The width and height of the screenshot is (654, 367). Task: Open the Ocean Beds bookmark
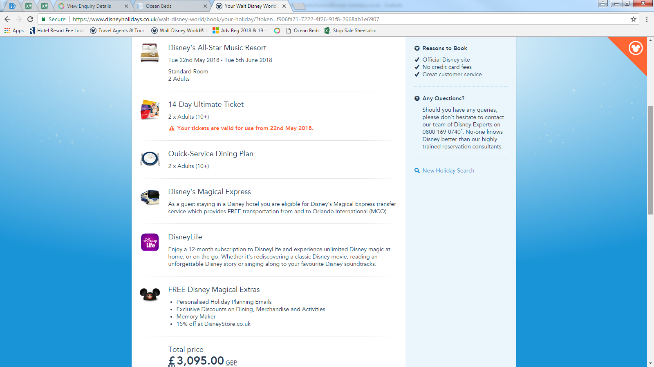(303, 31)
